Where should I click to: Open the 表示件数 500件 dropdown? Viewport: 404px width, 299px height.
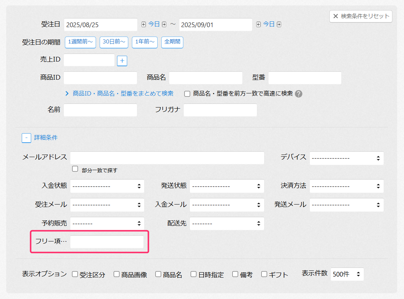click(x=347, y=274)
